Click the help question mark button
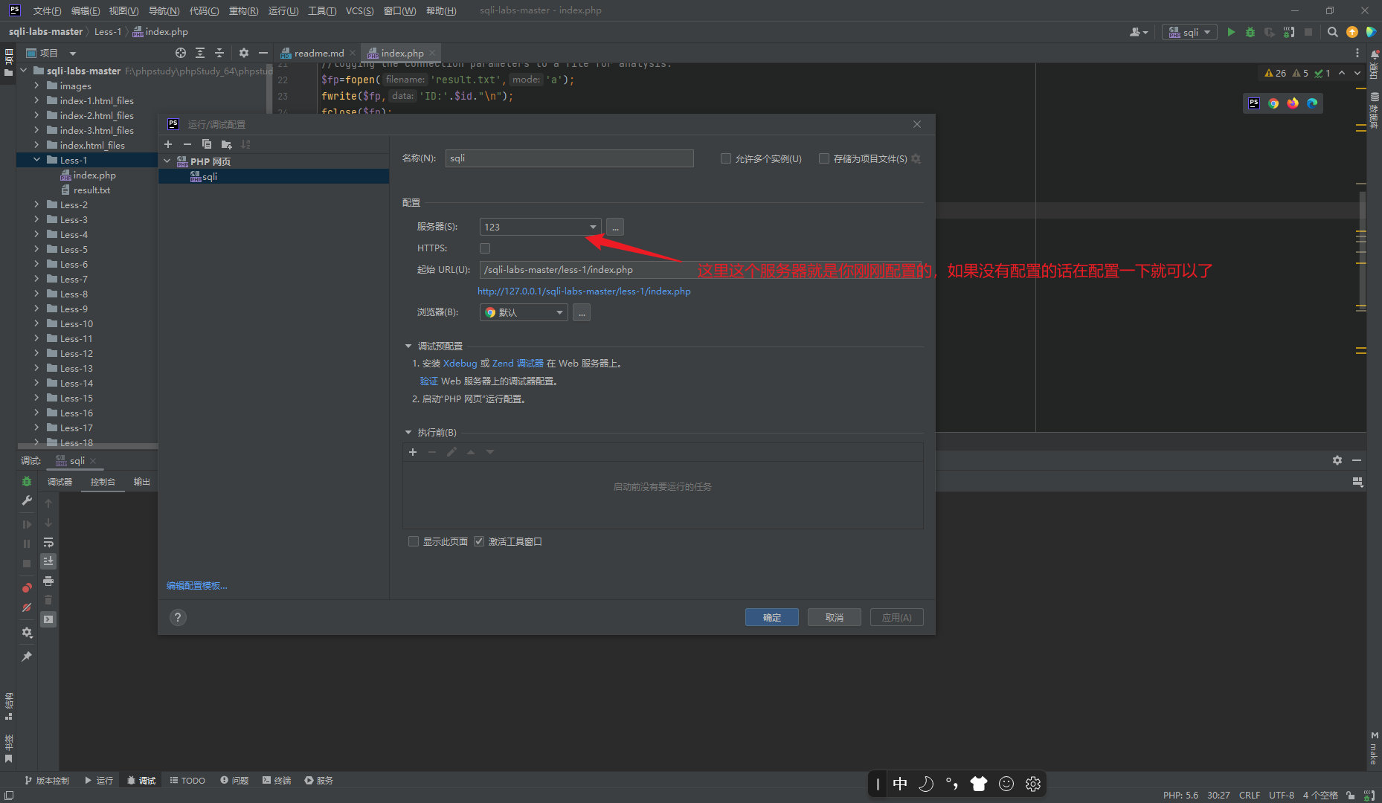Screen dimensions: 1382x803 click(x=178, y=617)
